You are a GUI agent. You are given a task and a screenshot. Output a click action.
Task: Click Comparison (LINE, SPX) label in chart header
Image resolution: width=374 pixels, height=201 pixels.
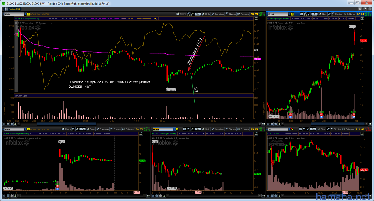tap(146, 19)
